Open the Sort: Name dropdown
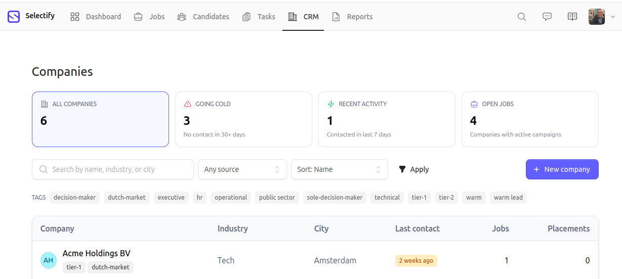This screenshot has width=622, height=279. [340, 169]
